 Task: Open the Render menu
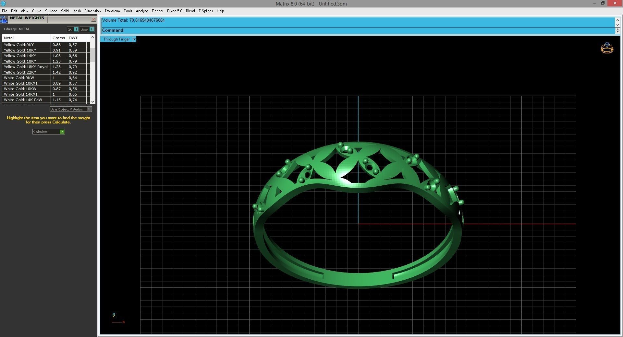(158, 11)
